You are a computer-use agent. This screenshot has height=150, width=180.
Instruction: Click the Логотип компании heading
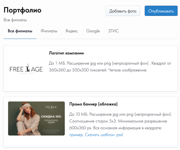66,53
